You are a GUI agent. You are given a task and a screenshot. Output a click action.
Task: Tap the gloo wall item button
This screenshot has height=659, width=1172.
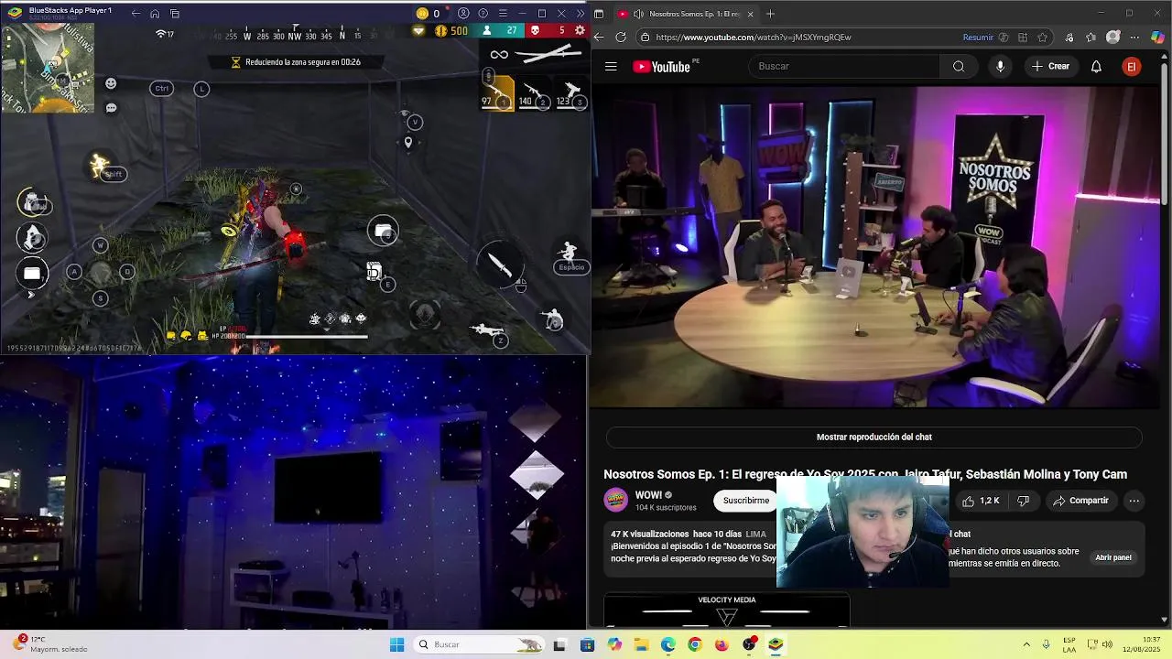pyautogui.click(x=384, y=232)
